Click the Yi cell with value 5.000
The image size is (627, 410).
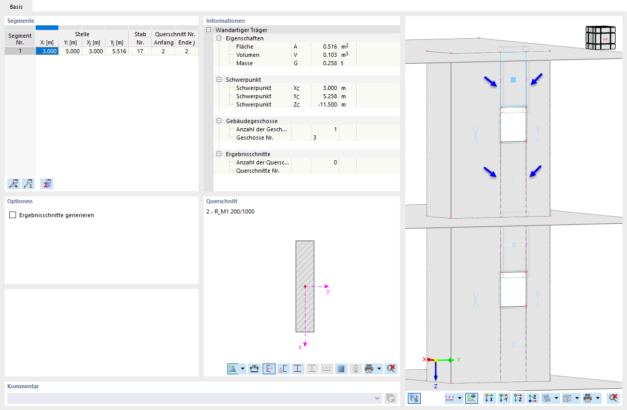point(70,51)
